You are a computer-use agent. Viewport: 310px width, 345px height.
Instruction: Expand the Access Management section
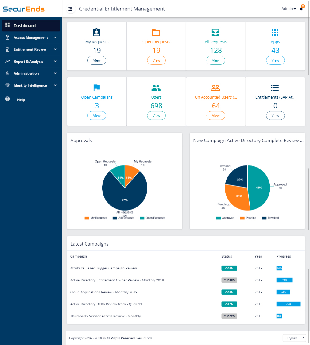tap(31, 37)
